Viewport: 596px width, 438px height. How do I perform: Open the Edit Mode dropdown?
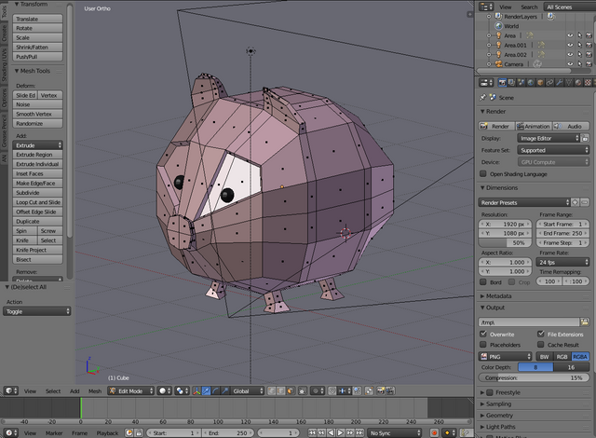pyautogui.click(x=129, y=390)
